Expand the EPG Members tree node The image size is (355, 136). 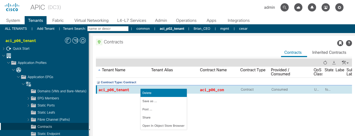tap(28, 98)
